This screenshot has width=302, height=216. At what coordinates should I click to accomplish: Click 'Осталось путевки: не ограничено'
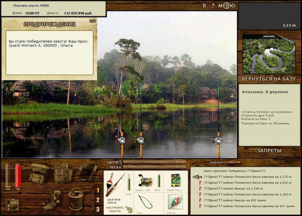click(x=267, y=112)
